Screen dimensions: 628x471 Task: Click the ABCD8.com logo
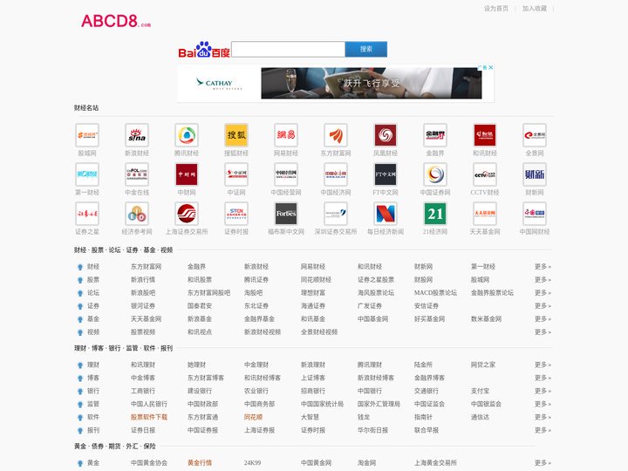[116, 21]
